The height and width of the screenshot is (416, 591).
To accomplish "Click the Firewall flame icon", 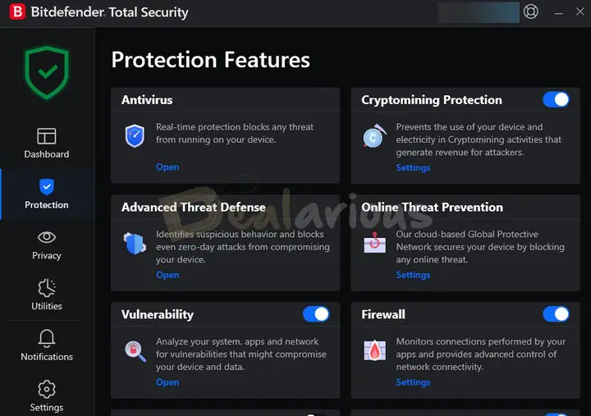I will point(374,351).
